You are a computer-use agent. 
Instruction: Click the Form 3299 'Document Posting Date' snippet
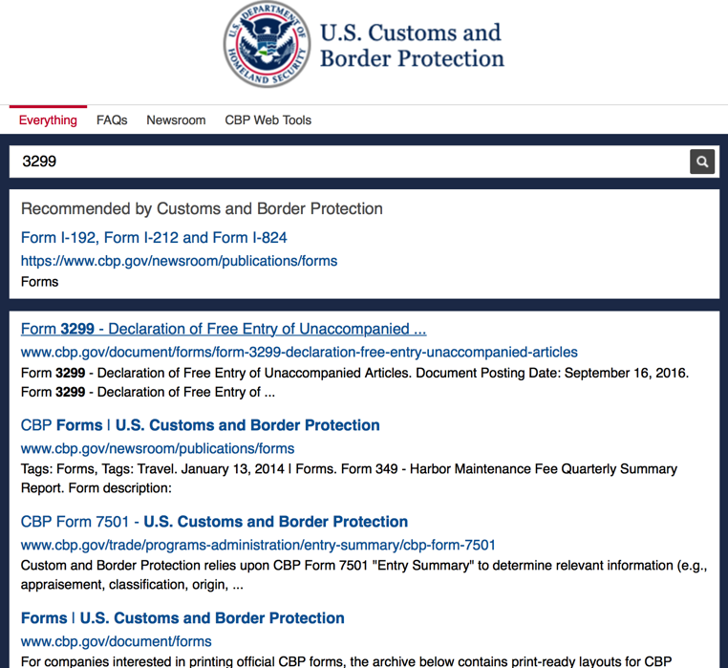point(354,382)
